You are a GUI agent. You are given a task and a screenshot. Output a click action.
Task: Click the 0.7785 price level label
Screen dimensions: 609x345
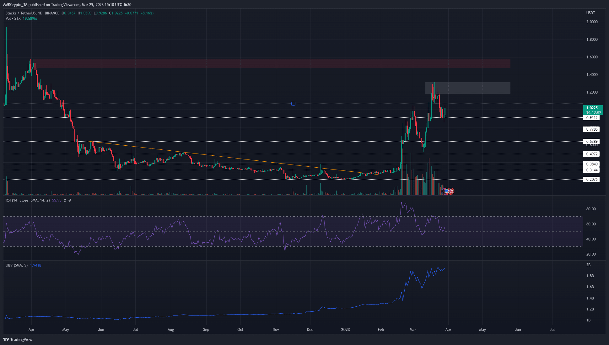[592, 129]
